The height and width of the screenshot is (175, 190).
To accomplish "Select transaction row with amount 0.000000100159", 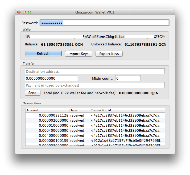I will [x=95, y=141].
